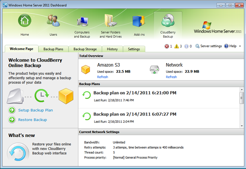Image resolution: width=246 pixels, height=169 pixels.
Task: Click the retry attempts value text
Action: pos(148,147)
